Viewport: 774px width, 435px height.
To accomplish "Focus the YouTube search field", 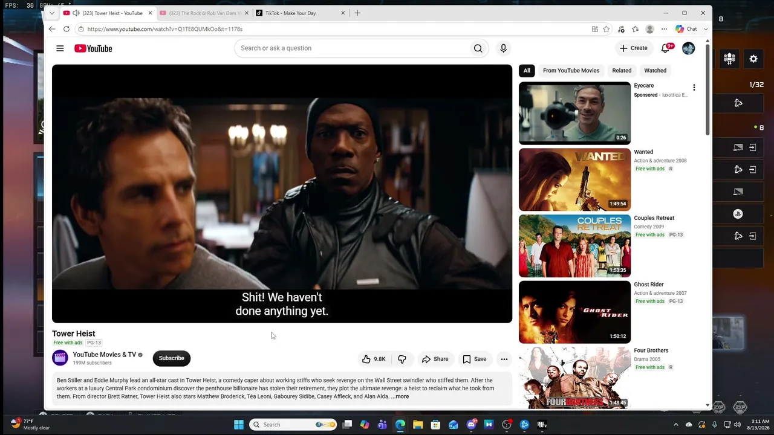I will click(x=352, y=48).
